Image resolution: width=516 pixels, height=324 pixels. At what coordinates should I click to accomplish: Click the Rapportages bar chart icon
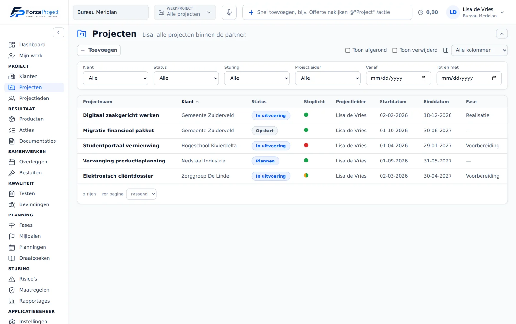coord(12,301)
